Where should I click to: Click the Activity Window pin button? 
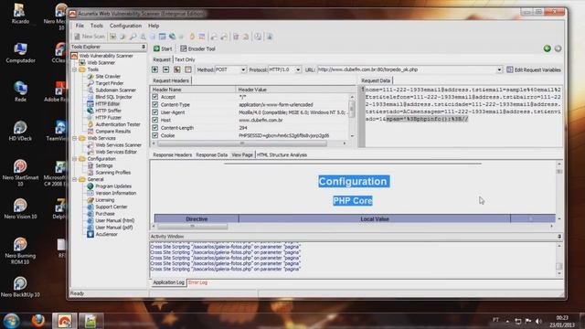click(559, 237)
